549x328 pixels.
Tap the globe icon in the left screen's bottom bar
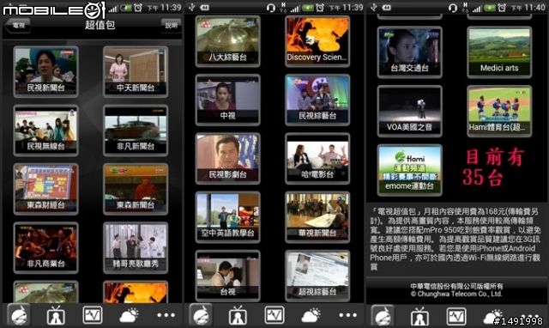[19, 315]
